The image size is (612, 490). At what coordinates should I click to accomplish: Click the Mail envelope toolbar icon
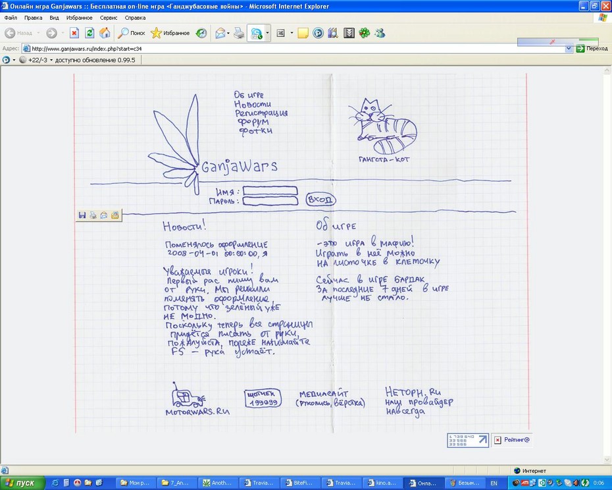220,33
